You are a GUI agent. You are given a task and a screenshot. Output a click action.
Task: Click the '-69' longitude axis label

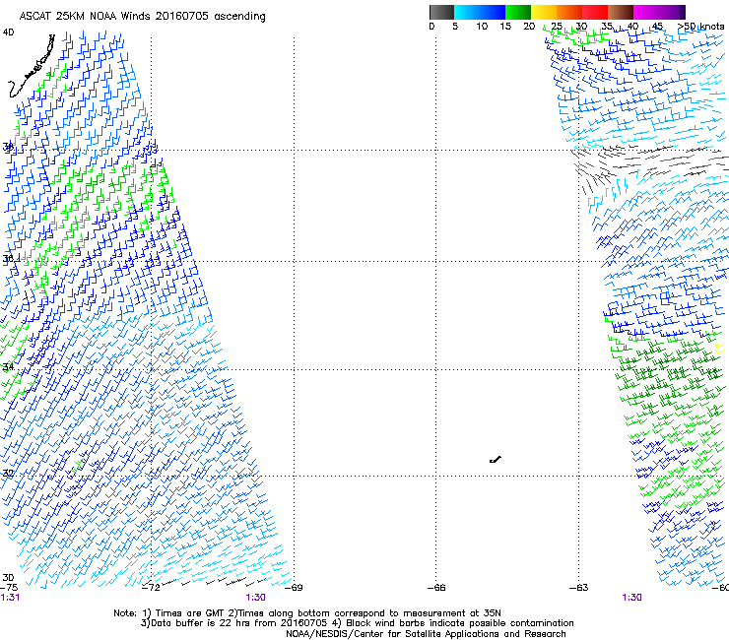click(294, 588)
